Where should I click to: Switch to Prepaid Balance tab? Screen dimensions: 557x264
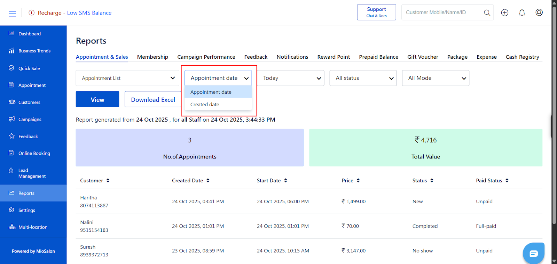click(379, 57)
